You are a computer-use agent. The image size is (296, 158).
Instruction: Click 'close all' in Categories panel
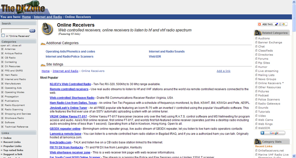[17, 45]
